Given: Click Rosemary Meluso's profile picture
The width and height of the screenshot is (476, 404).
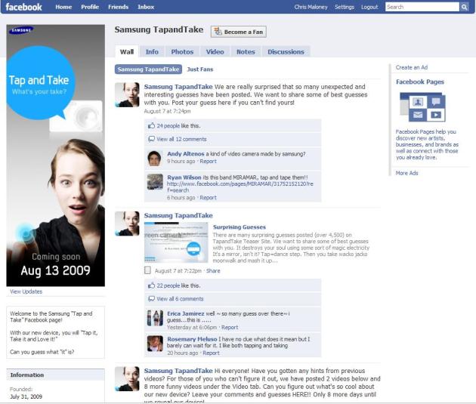Looking at the screenshot, I should point(155,344).
